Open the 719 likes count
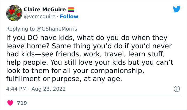187x110 pixels. [x=22, y=103]
